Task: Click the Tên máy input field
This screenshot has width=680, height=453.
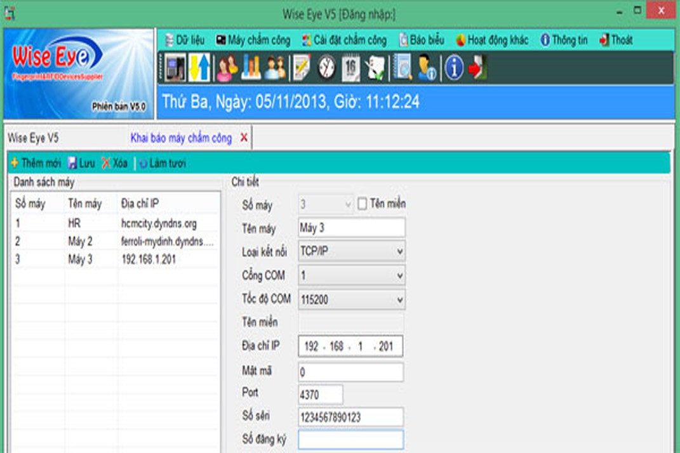Action: pyautogui.click(x=352, y=228)
